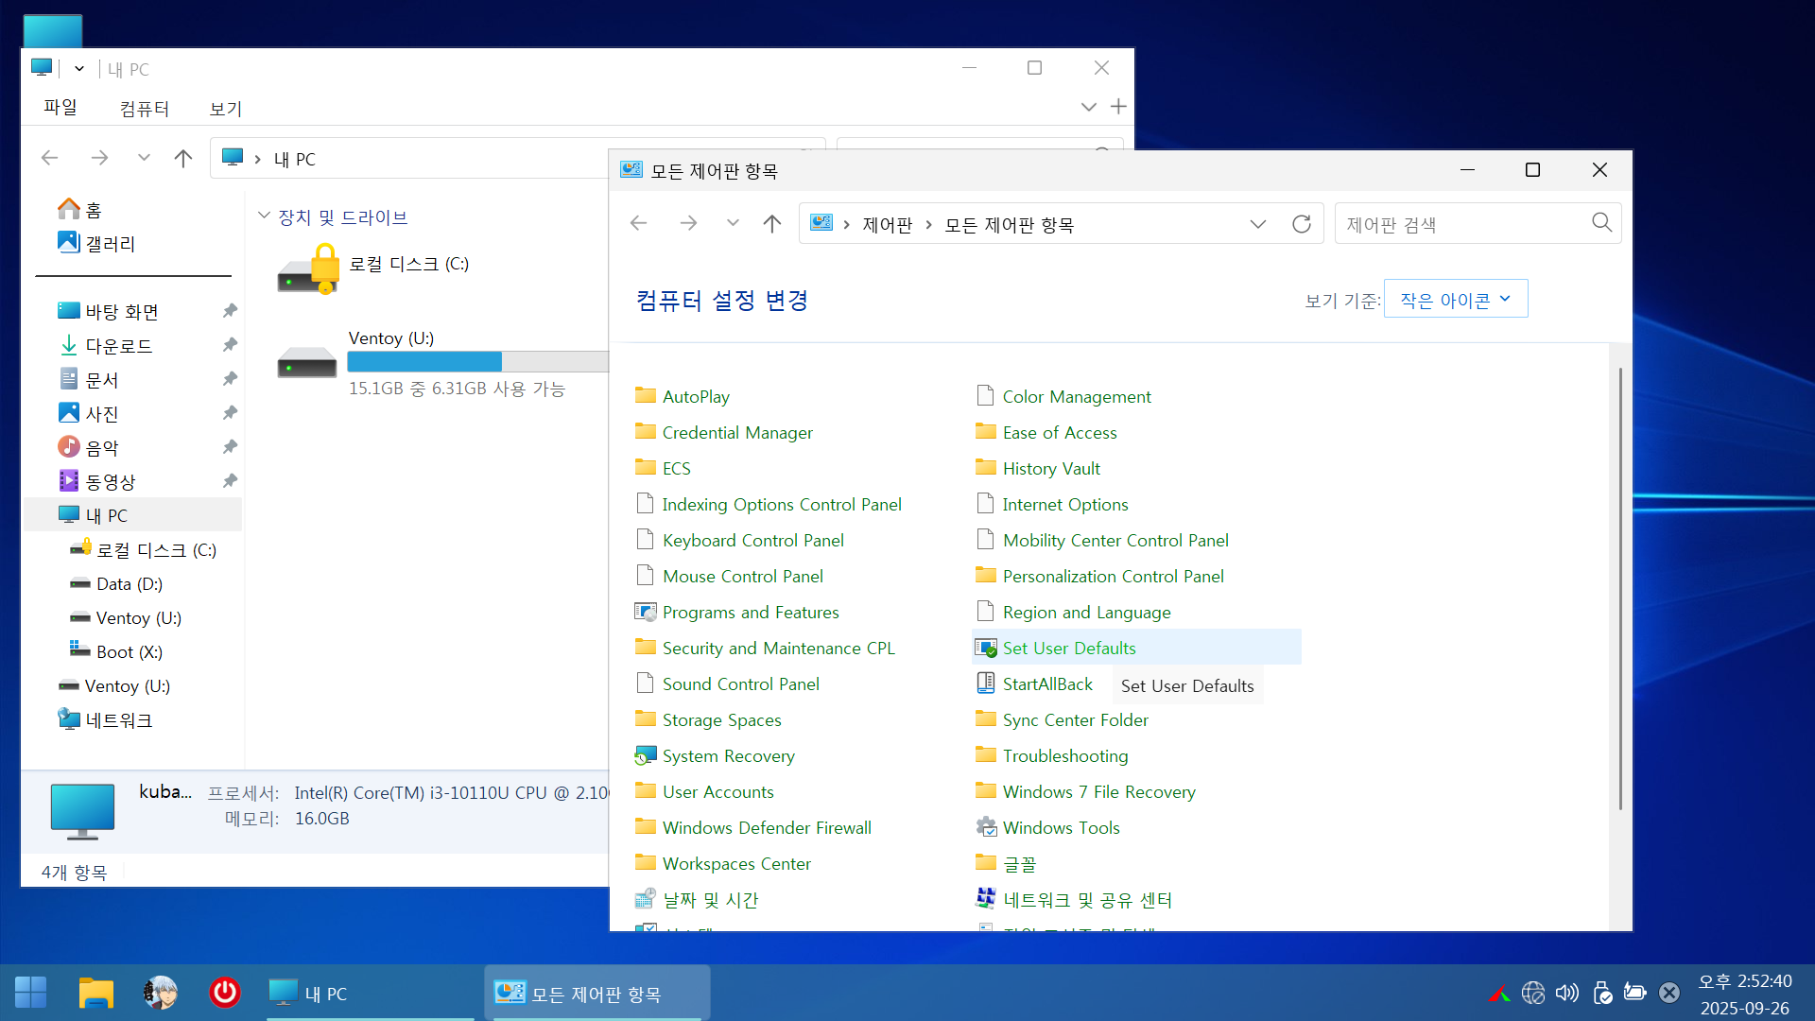
Task: Go up one level in Control Panel
Action: 772,224
